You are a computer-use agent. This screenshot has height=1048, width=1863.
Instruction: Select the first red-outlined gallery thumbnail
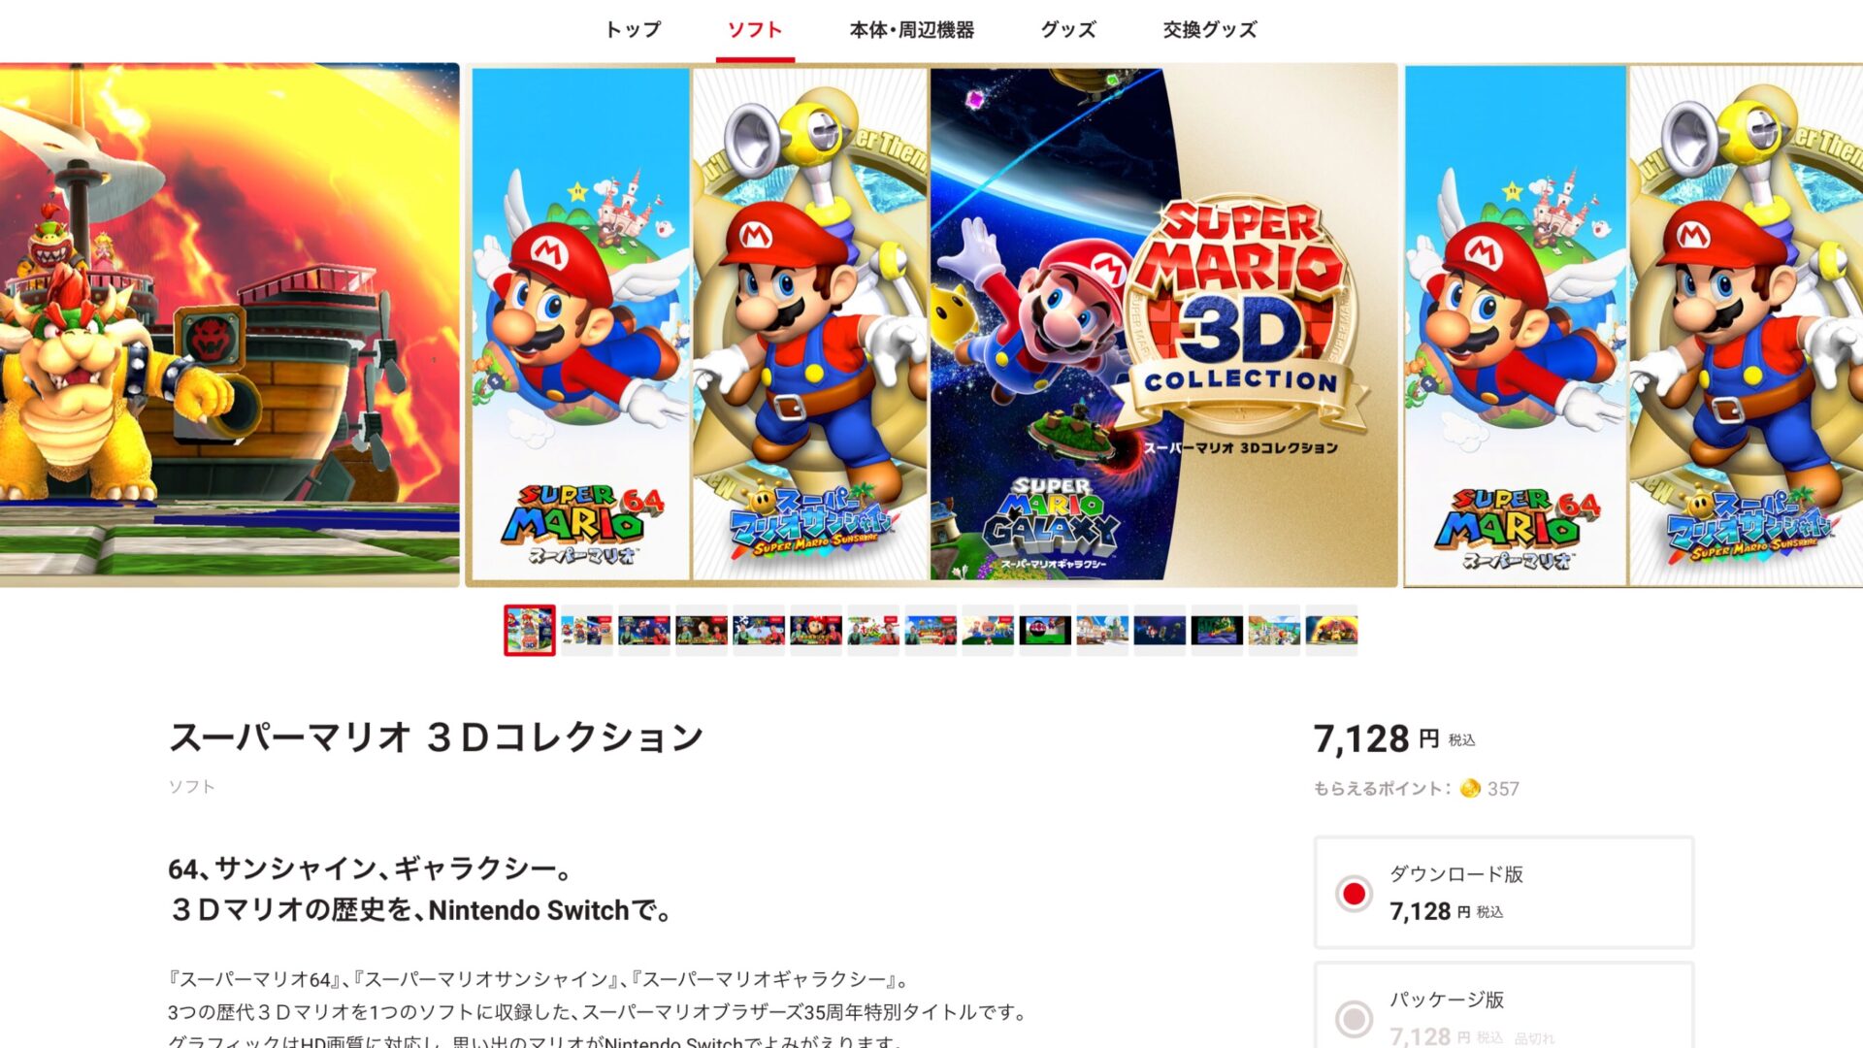(x=530, y=631)
